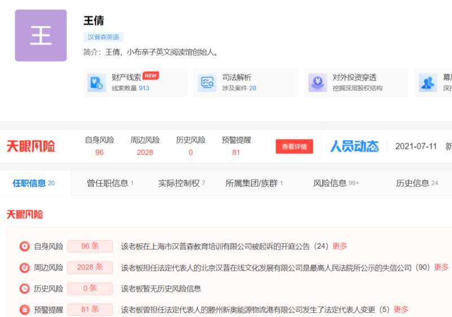This screenshot has width=452, height=317.
Task: Click the 天眼风险 logo in summary bar
Action: pyautogui.click(x=31, y=146)
